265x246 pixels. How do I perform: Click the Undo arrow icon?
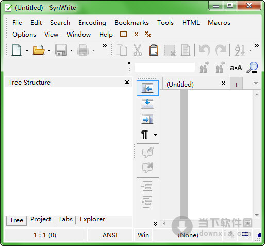(x=204, y=50)
